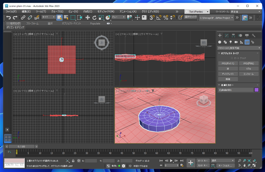265x172 pixels.
Task: Open the 編集(E) menu
Action: pyautogui.click(x=26, y=12)
